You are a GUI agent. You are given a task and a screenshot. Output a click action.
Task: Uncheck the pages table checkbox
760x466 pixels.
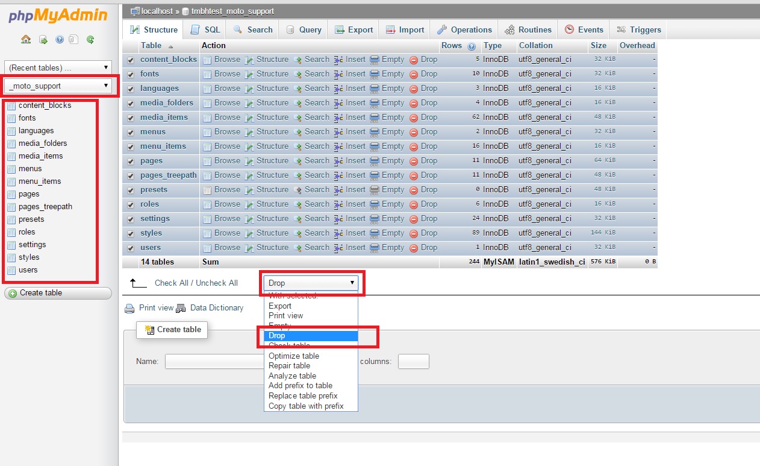pyautogui.click(x=131, y=161)
